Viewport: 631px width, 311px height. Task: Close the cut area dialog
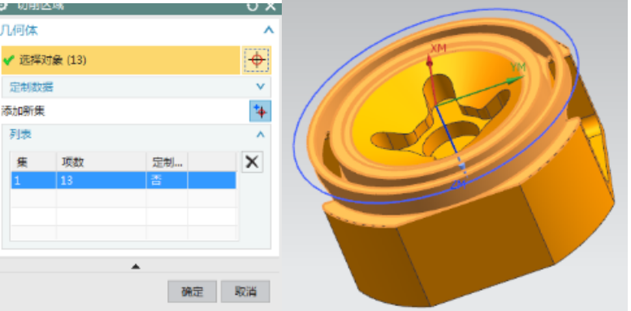tap(270, 6)
